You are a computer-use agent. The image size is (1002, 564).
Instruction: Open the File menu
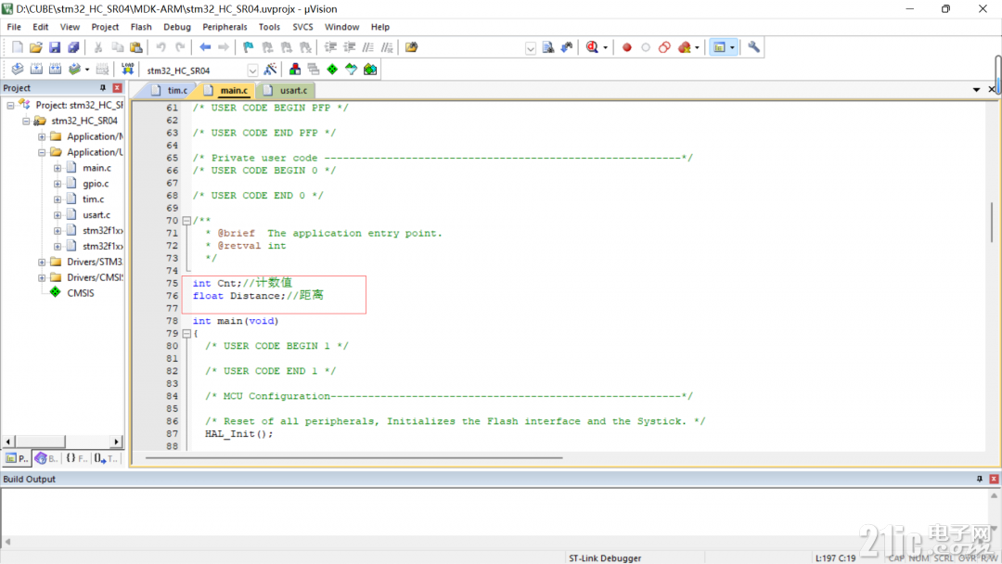click(13, 27)
